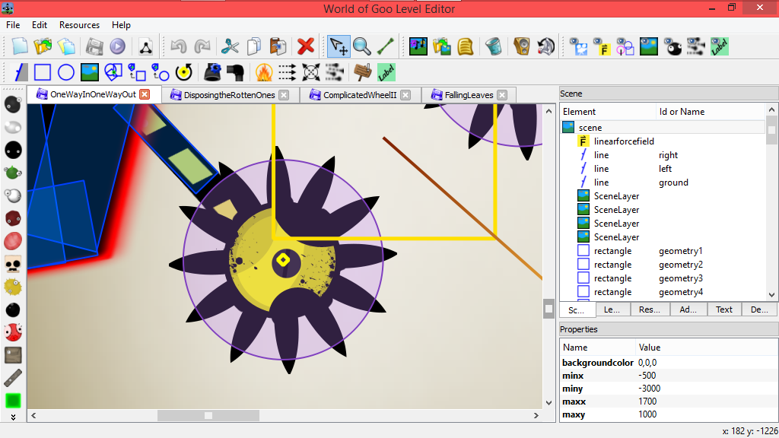
Task: Add black pipe elbow item
Action: click(x=236, y=72)
